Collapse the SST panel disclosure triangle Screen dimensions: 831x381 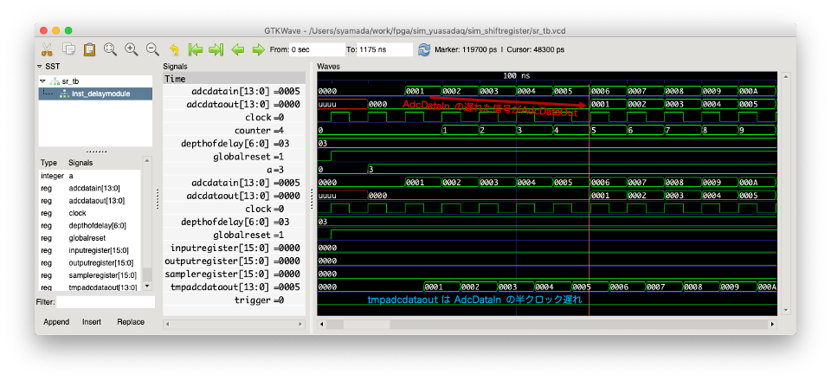[x=40, y=67]
